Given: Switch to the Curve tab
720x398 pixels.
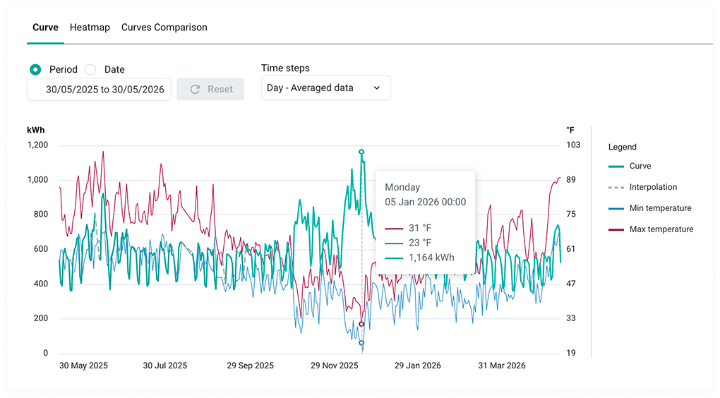Looking at the screenshot, I should click(45, 28).
